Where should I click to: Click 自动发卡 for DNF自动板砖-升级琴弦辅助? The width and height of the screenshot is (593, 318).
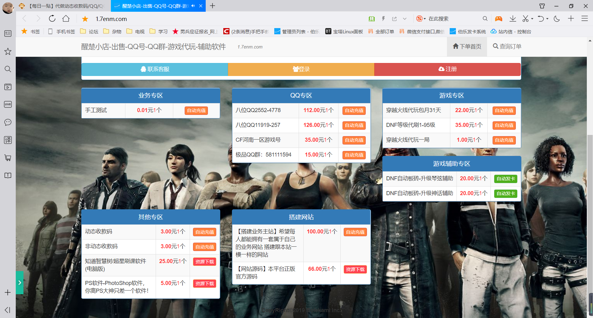506,179
